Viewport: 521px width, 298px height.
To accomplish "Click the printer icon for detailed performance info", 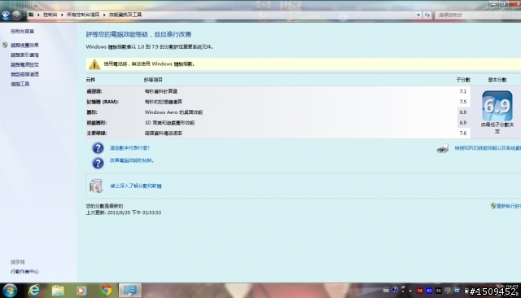I will (x=443, y=148).
